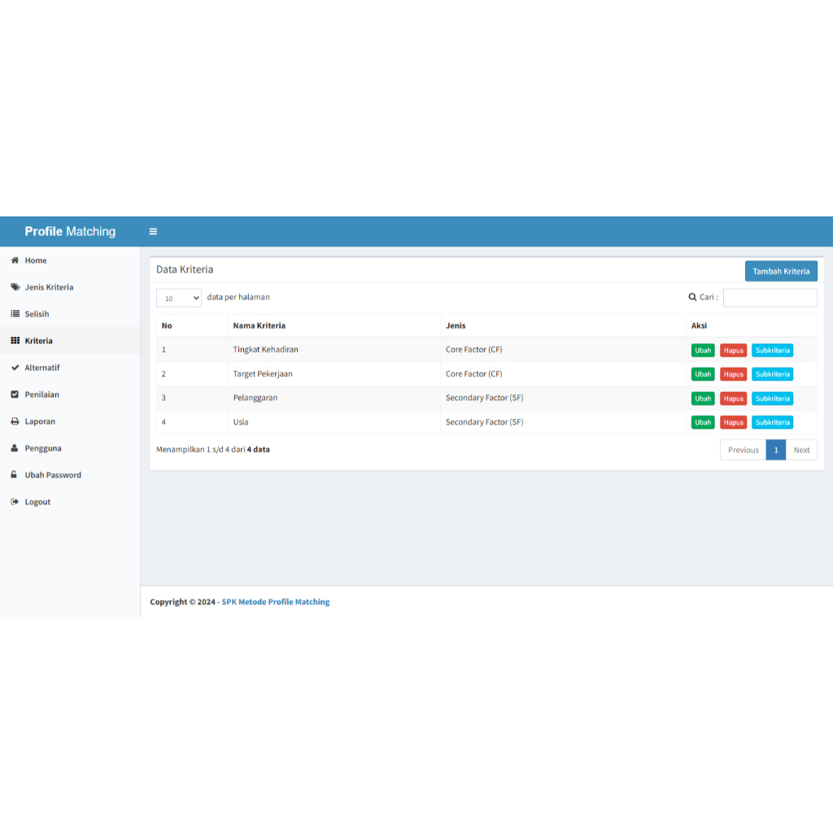The image size is (833, 833).
Task: Click Core Factor (CF) in Target Pekerjaan row
Action: pos(474,374)
